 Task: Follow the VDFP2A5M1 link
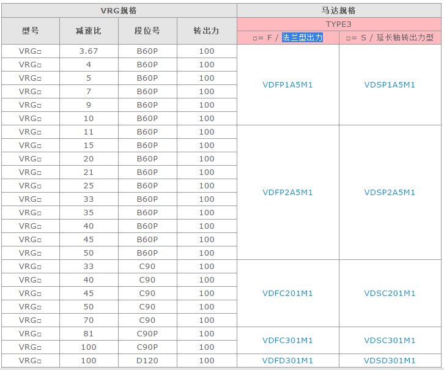point(287,192)
